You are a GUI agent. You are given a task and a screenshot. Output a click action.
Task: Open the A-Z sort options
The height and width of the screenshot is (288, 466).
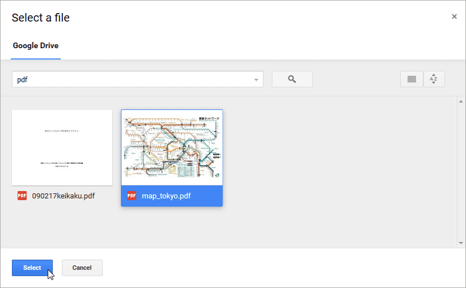tap(434, 79)
